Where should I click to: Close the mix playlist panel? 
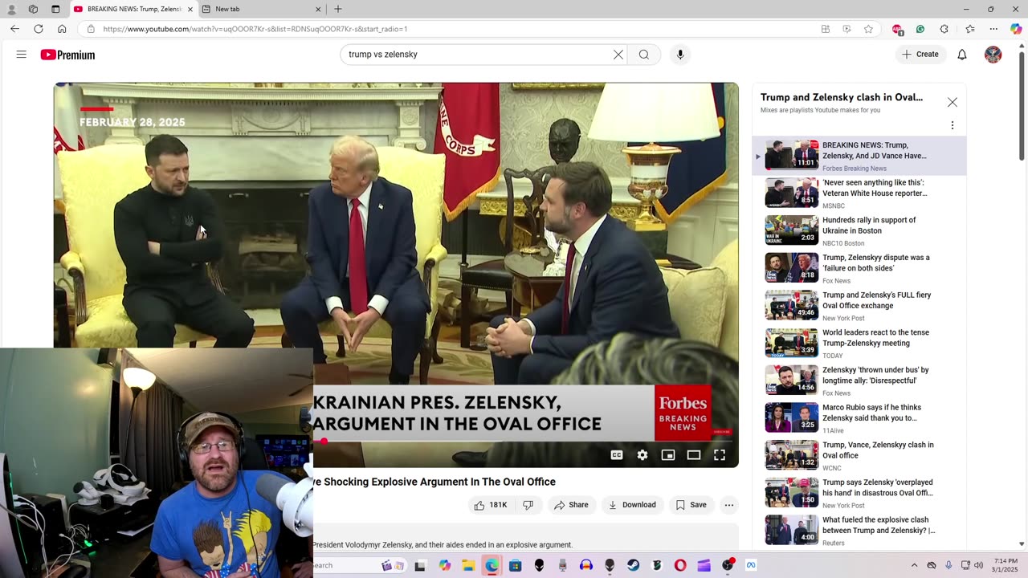pos(953,102)
